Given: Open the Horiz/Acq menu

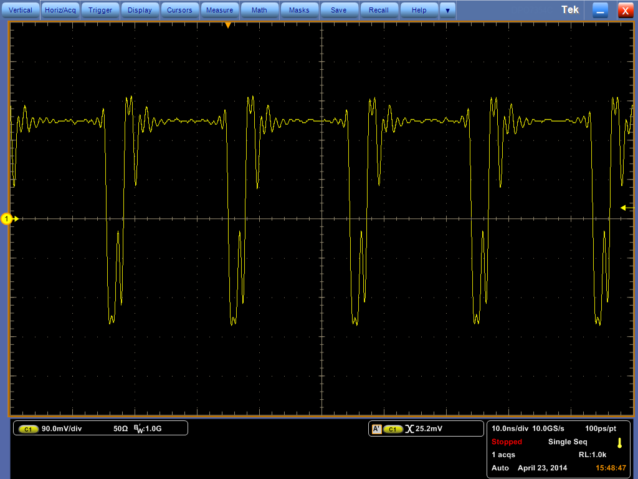Looking at the screenshot, I should (60, 10).
